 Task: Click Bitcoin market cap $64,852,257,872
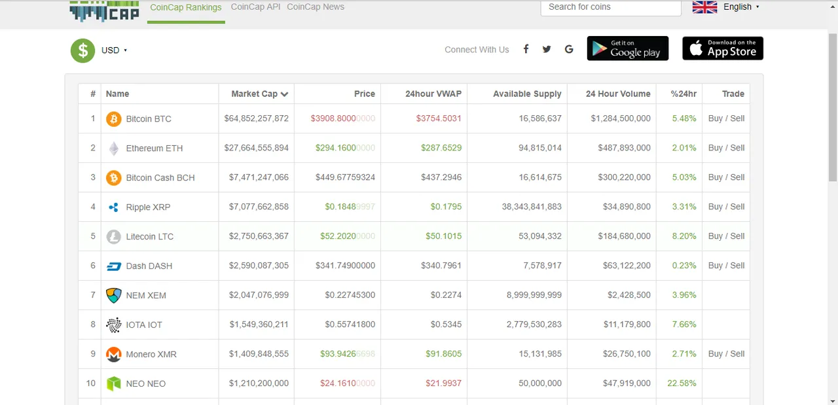click(257, 119)
